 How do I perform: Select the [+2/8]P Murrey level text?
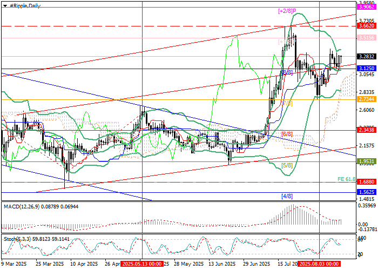(287, 11)
